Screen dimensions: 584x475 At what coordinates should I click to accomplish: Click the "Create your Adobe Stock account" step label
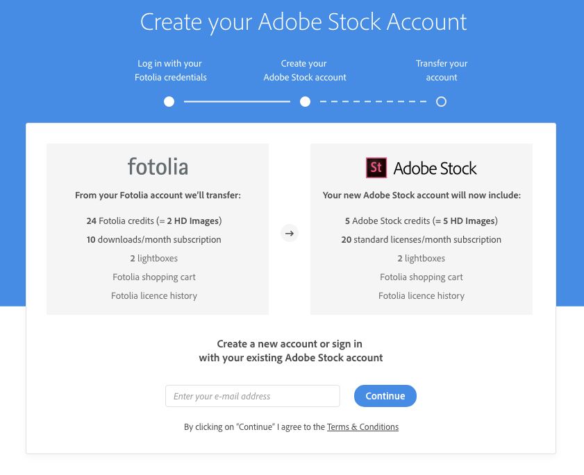point(304,70)
